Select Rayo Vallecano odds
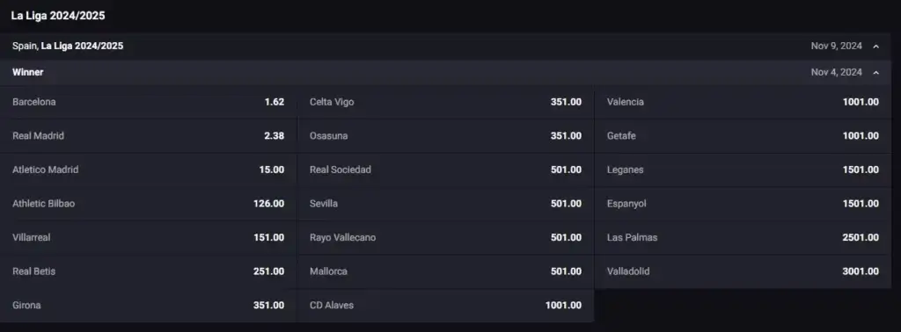Viewport: 901px width, 332px height. click(x=446, y=237)
